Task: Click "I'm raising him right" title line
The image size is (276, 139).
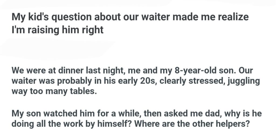Action: tap(57, 29)
